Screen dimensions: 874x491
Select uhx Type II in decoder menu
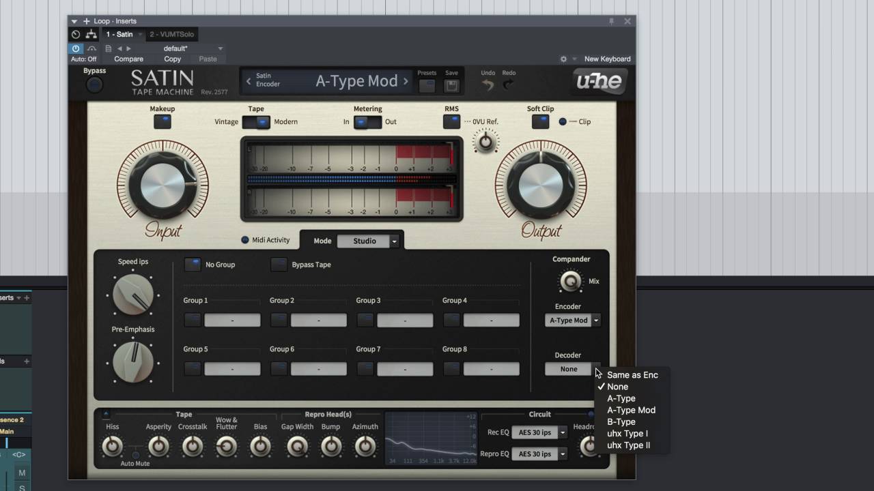(x=628, y=445)
